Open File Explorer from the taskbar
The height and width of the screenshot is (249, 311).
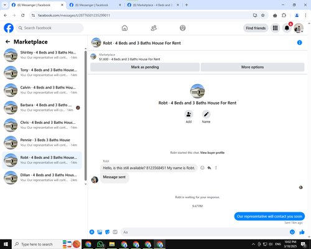[x=112, y=244]
